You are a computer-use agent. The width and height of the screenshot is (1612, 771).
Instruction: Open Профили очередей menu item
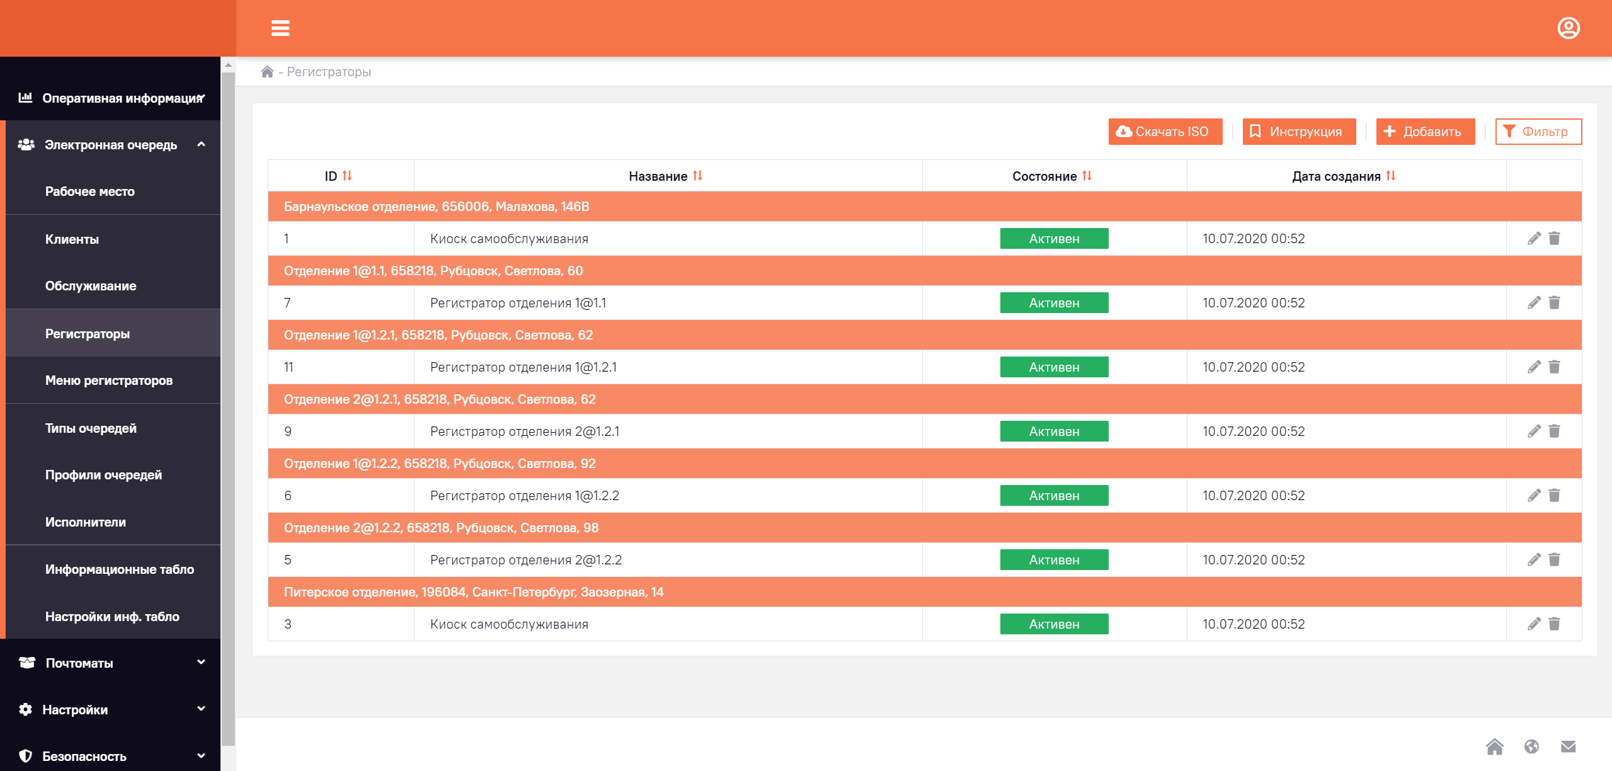(113, 475)
